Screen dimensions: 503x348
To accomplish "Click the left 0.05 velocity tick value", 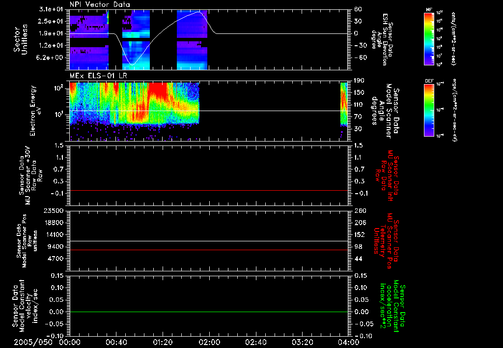I will click(58, 300).
